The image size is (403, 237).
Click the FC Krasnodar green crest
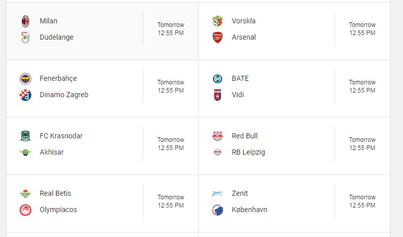click(25, 136)
